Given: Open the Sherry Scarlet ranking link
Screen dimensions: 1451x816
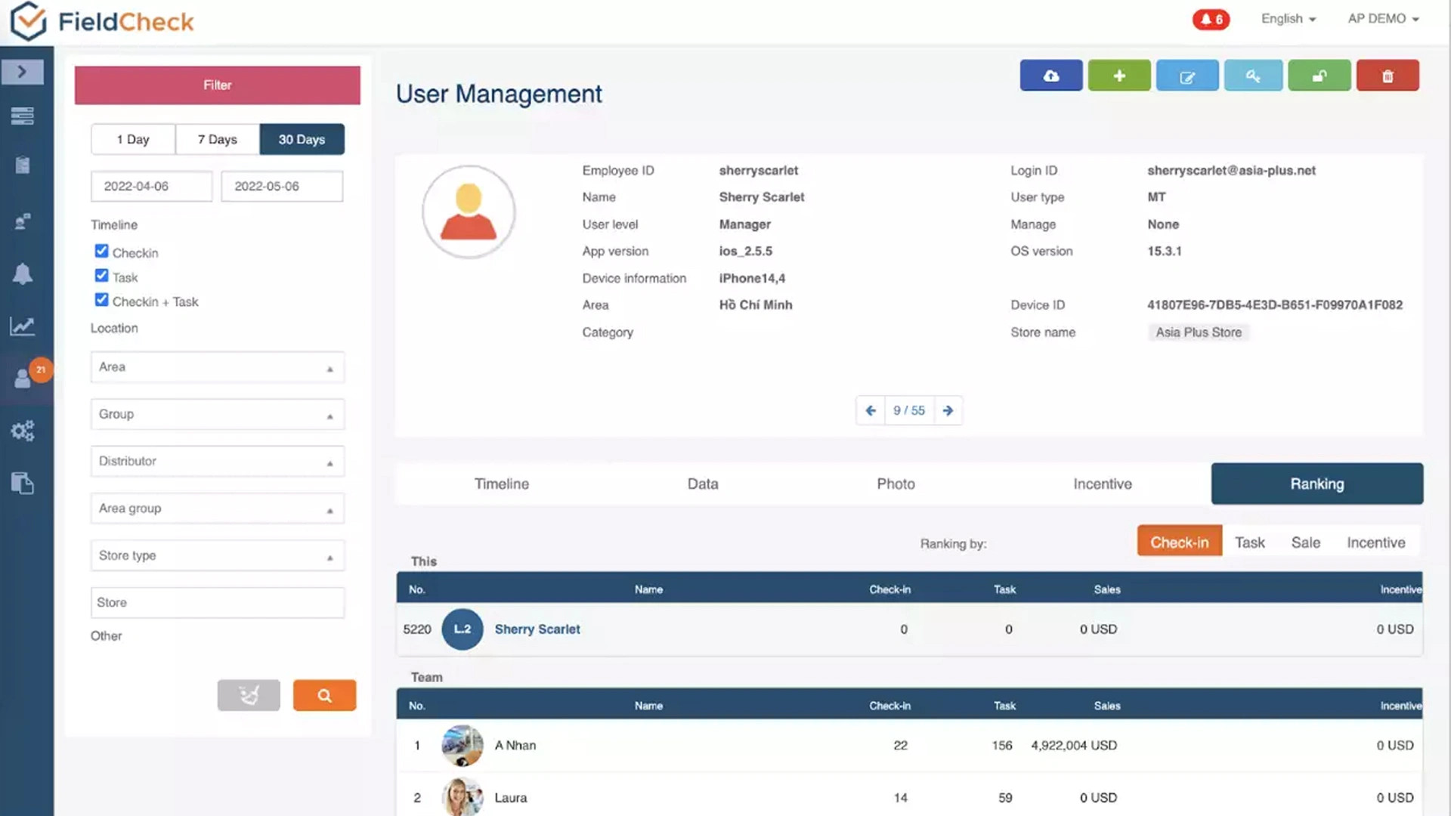Looking at the screenshot, I should (x=537, y=629).
